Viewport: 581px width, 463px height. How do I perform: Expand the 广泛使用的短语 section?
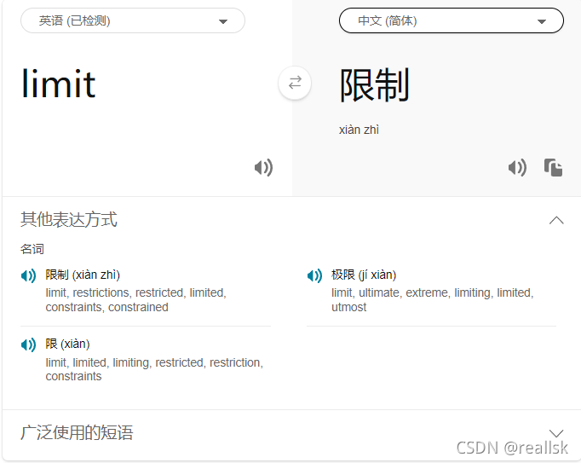556,433
